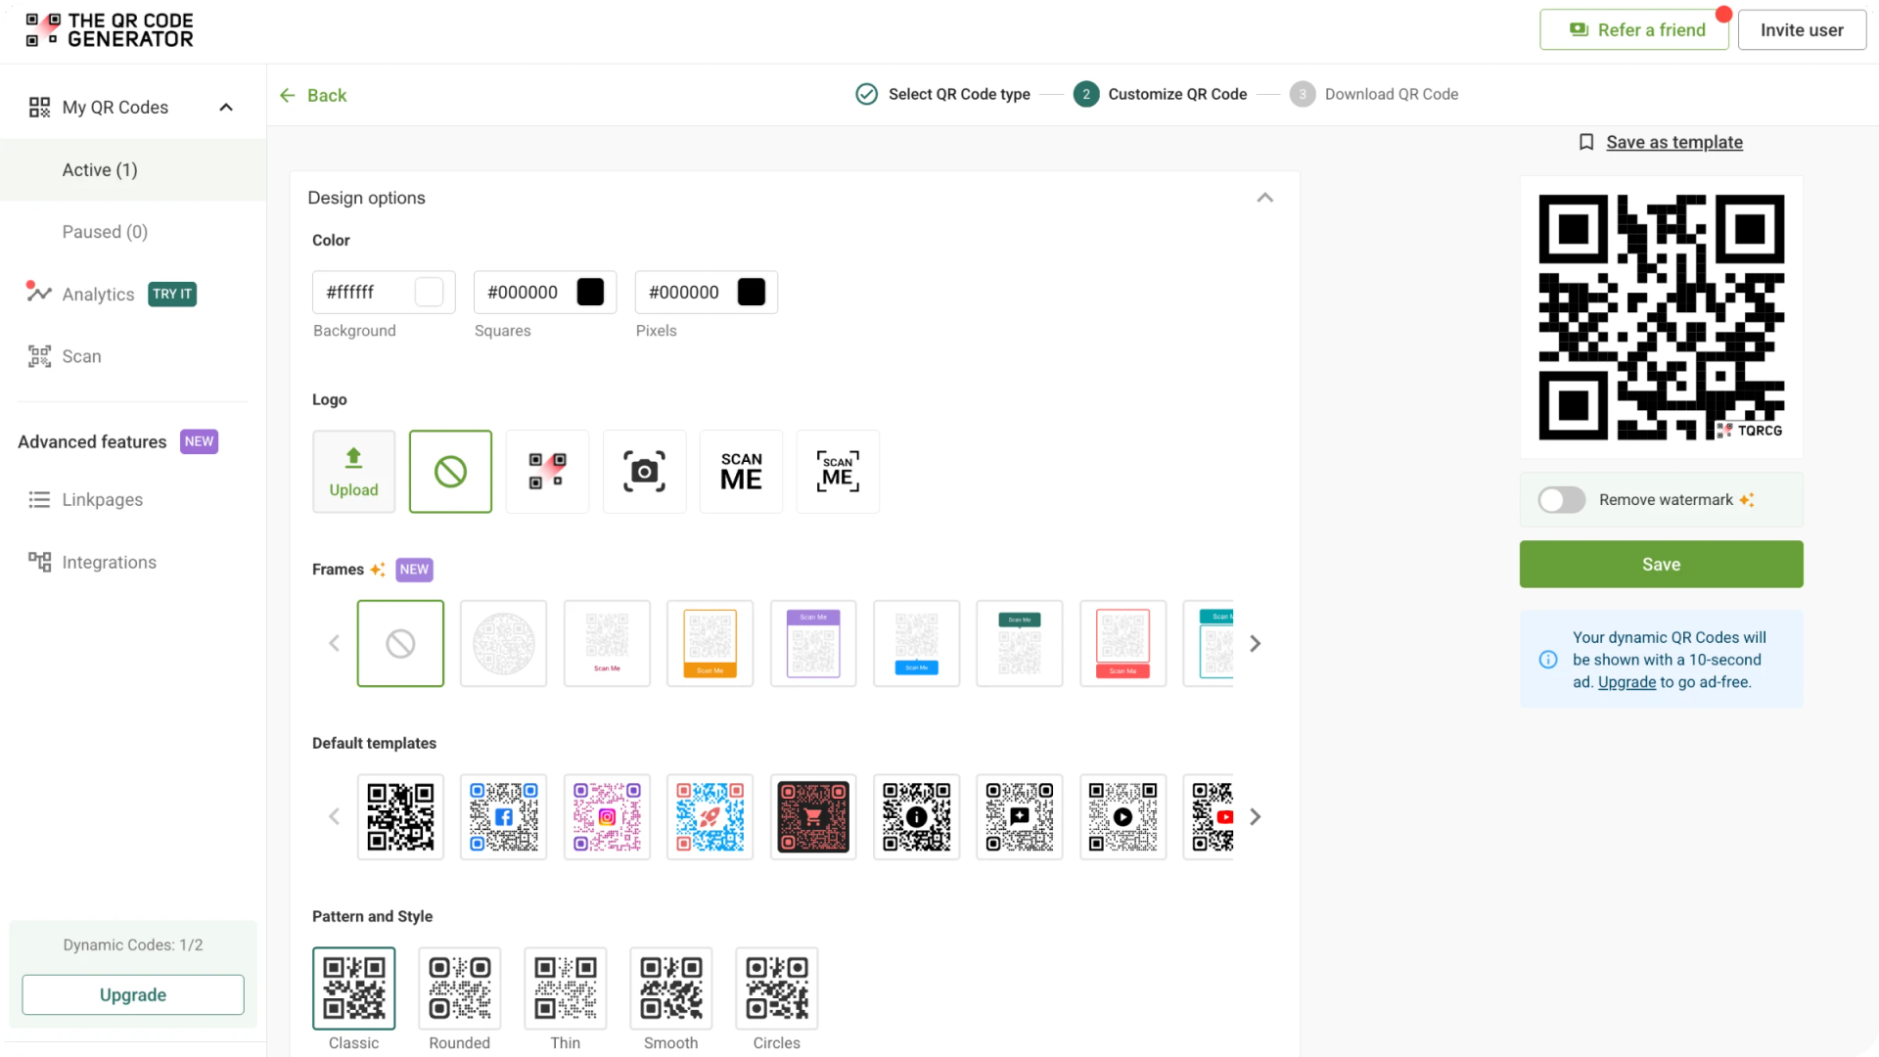Choose the purple Scan Me frame
Image resolution: width=1879 pixels, height=1057 pixels.
coord(813,643)
